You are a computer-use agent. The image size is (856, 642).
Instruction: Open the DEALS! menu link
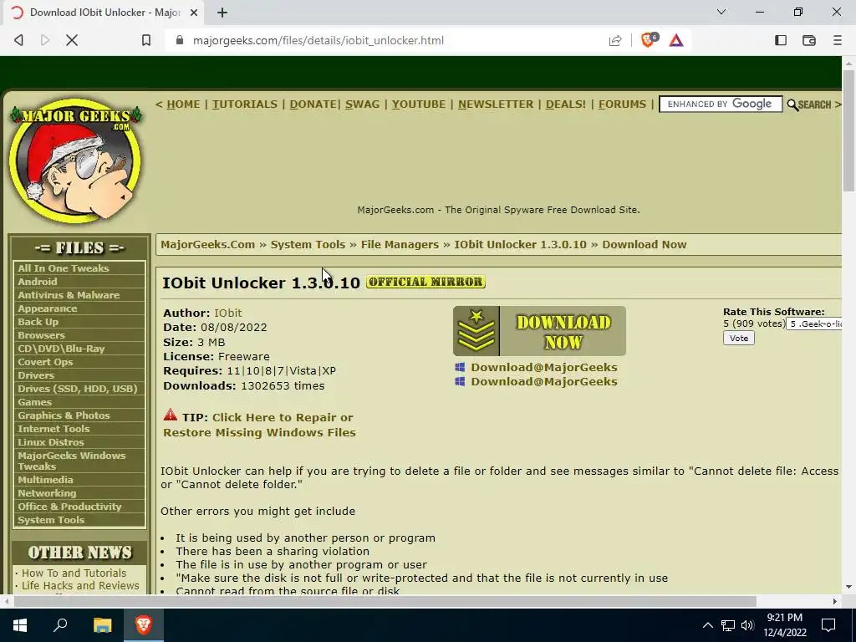pos(566,104)
